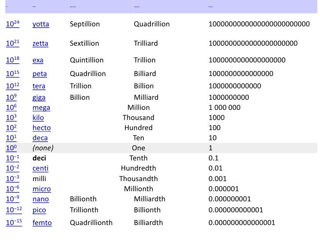Image resolution: width=320 pixels, height=240 pixels.
Task: Open the femto prefix link
Action: coord(42,223)
